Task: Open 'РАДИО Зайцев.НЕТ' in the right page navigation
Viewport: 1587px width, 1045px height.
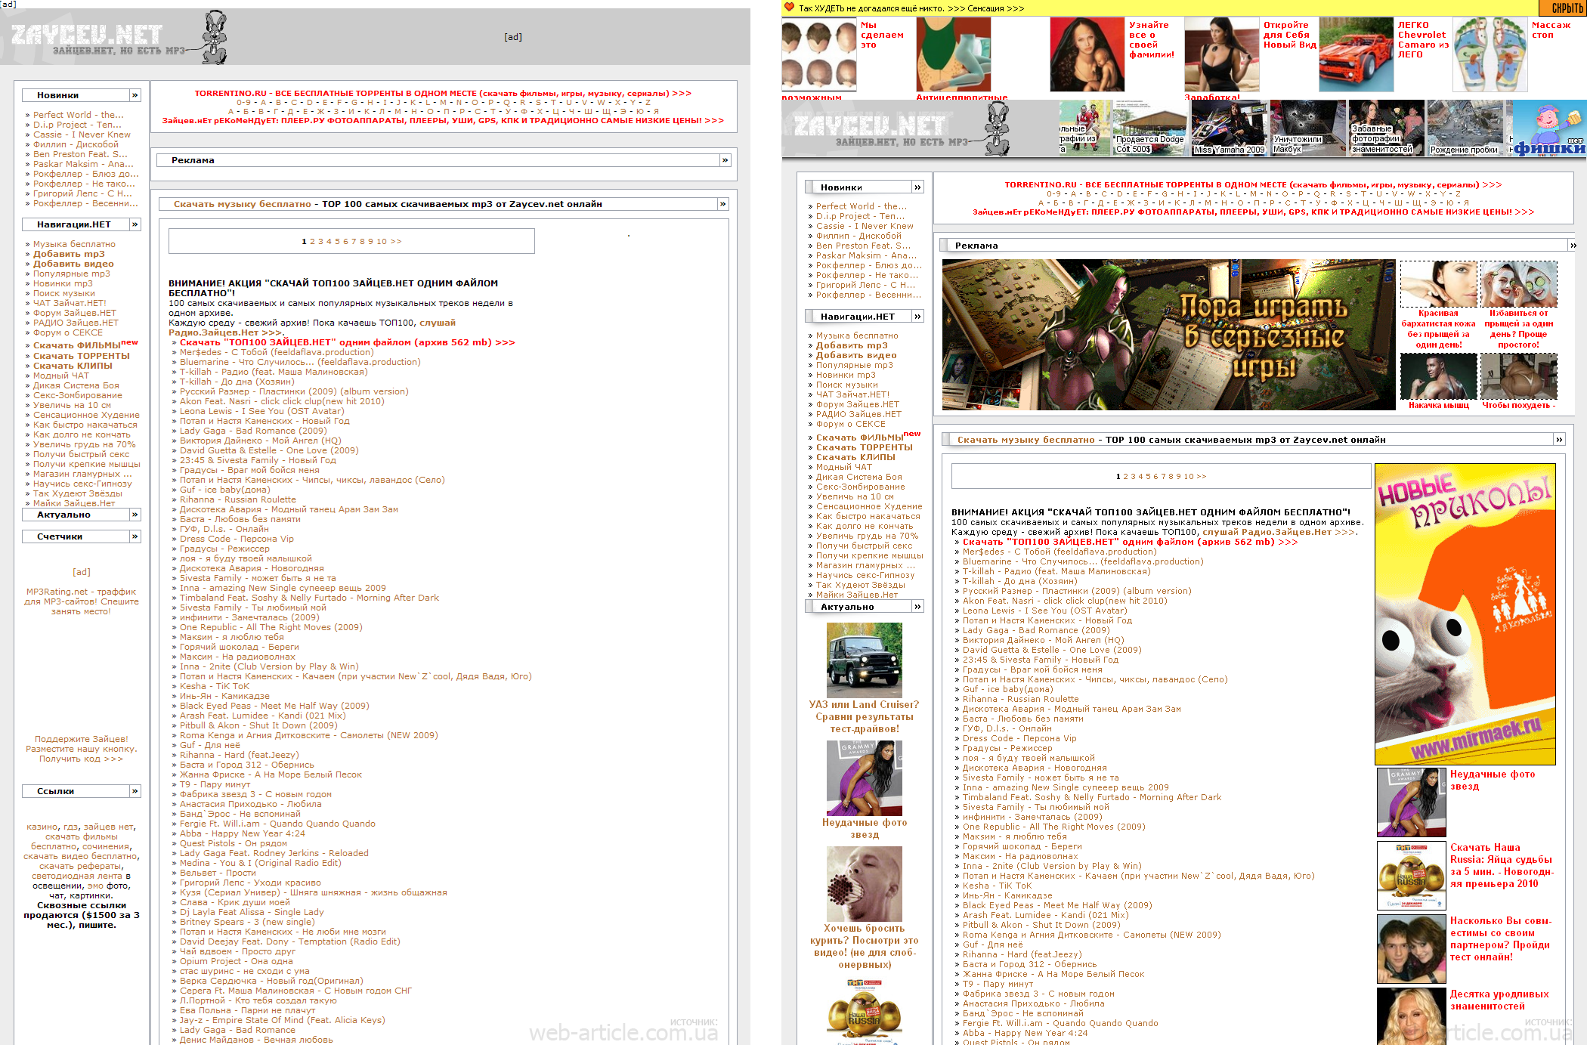Action: click(858, 414)
